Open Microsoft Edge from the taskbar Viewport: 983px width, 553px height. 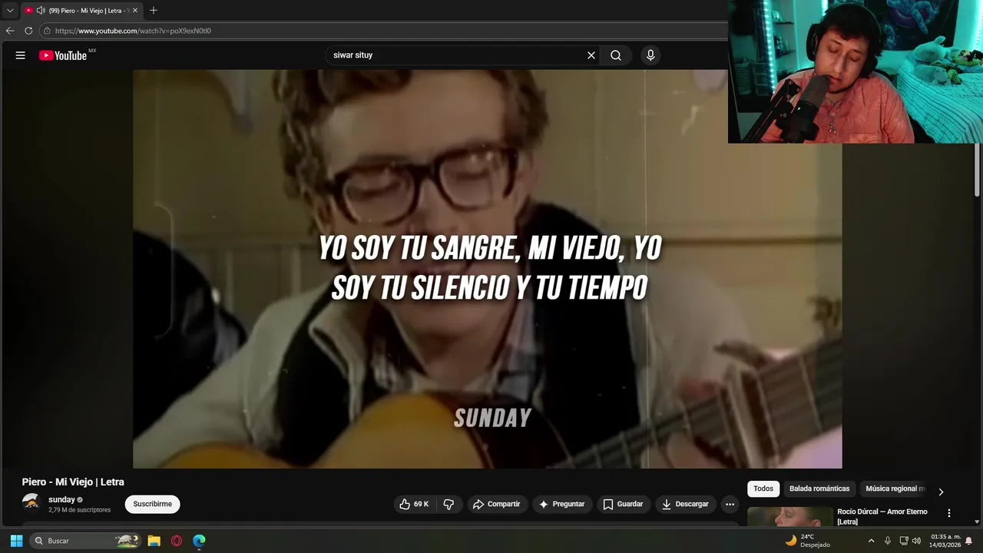pyautogui.click(x=199, y=541)
